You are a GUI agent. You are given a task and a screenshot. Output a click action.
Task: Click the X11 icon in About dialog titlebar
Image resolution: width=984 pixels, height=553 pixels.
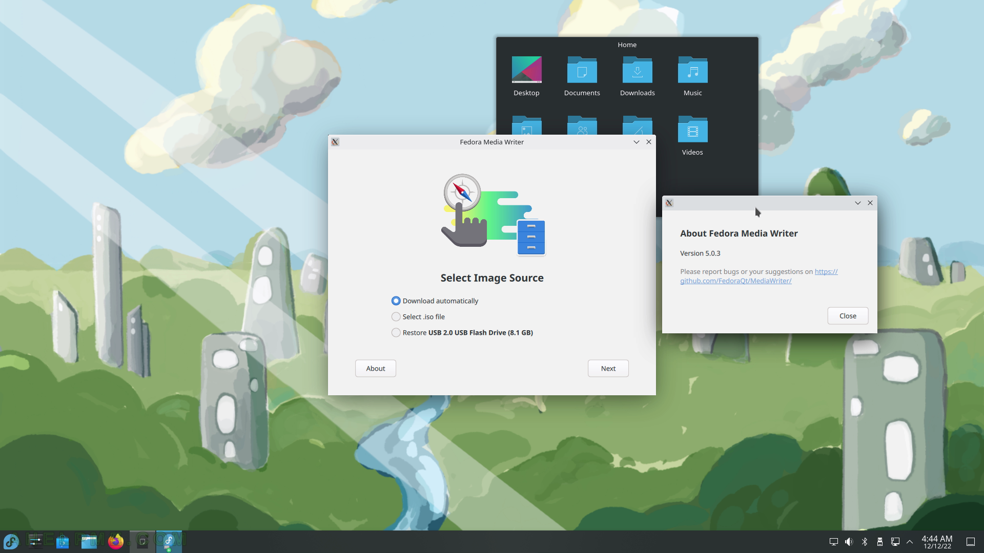point(669,203)
